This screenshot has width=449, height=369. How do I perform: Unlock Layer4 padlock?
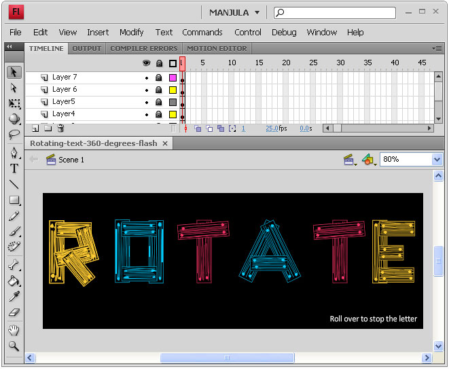click(159, 115)
